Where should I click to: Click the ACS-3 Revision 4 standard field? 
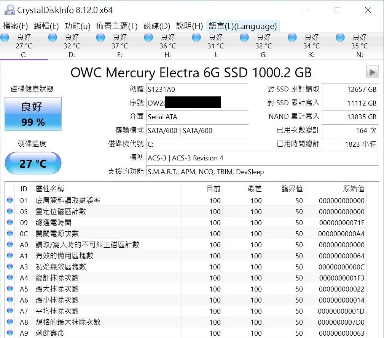coord(262,158)
